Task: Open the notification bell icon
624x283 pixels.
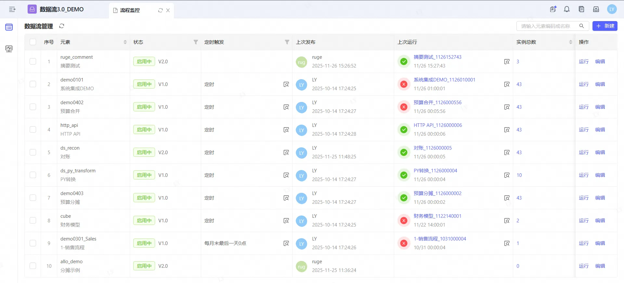Action: 567,9
